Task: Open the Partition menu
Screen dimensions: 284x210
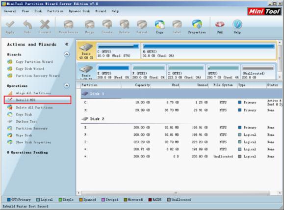Action: click(x=55, y=11)
